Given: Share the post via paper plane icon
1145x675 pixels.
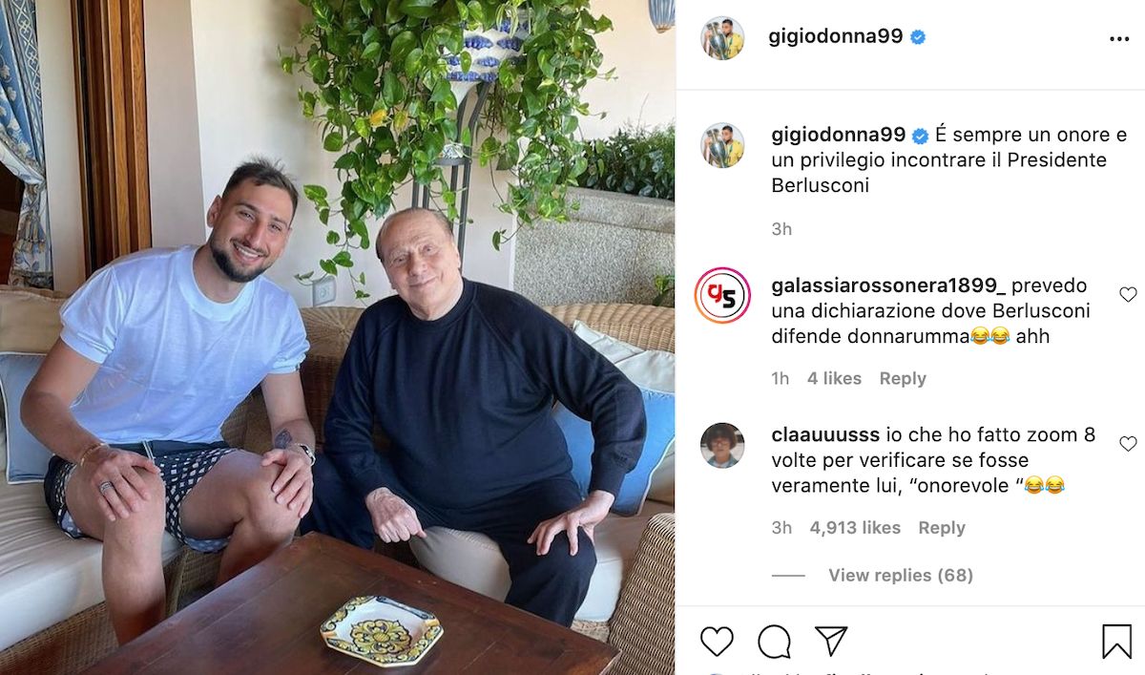Looking at the screenshot, I should point(831,641).
